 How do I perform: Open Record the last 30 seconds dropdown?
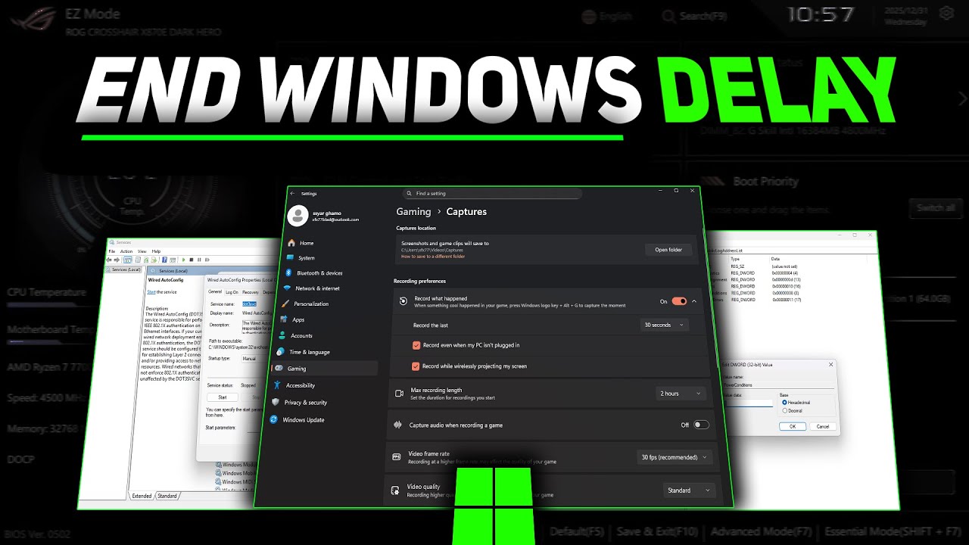pos(665,325)
